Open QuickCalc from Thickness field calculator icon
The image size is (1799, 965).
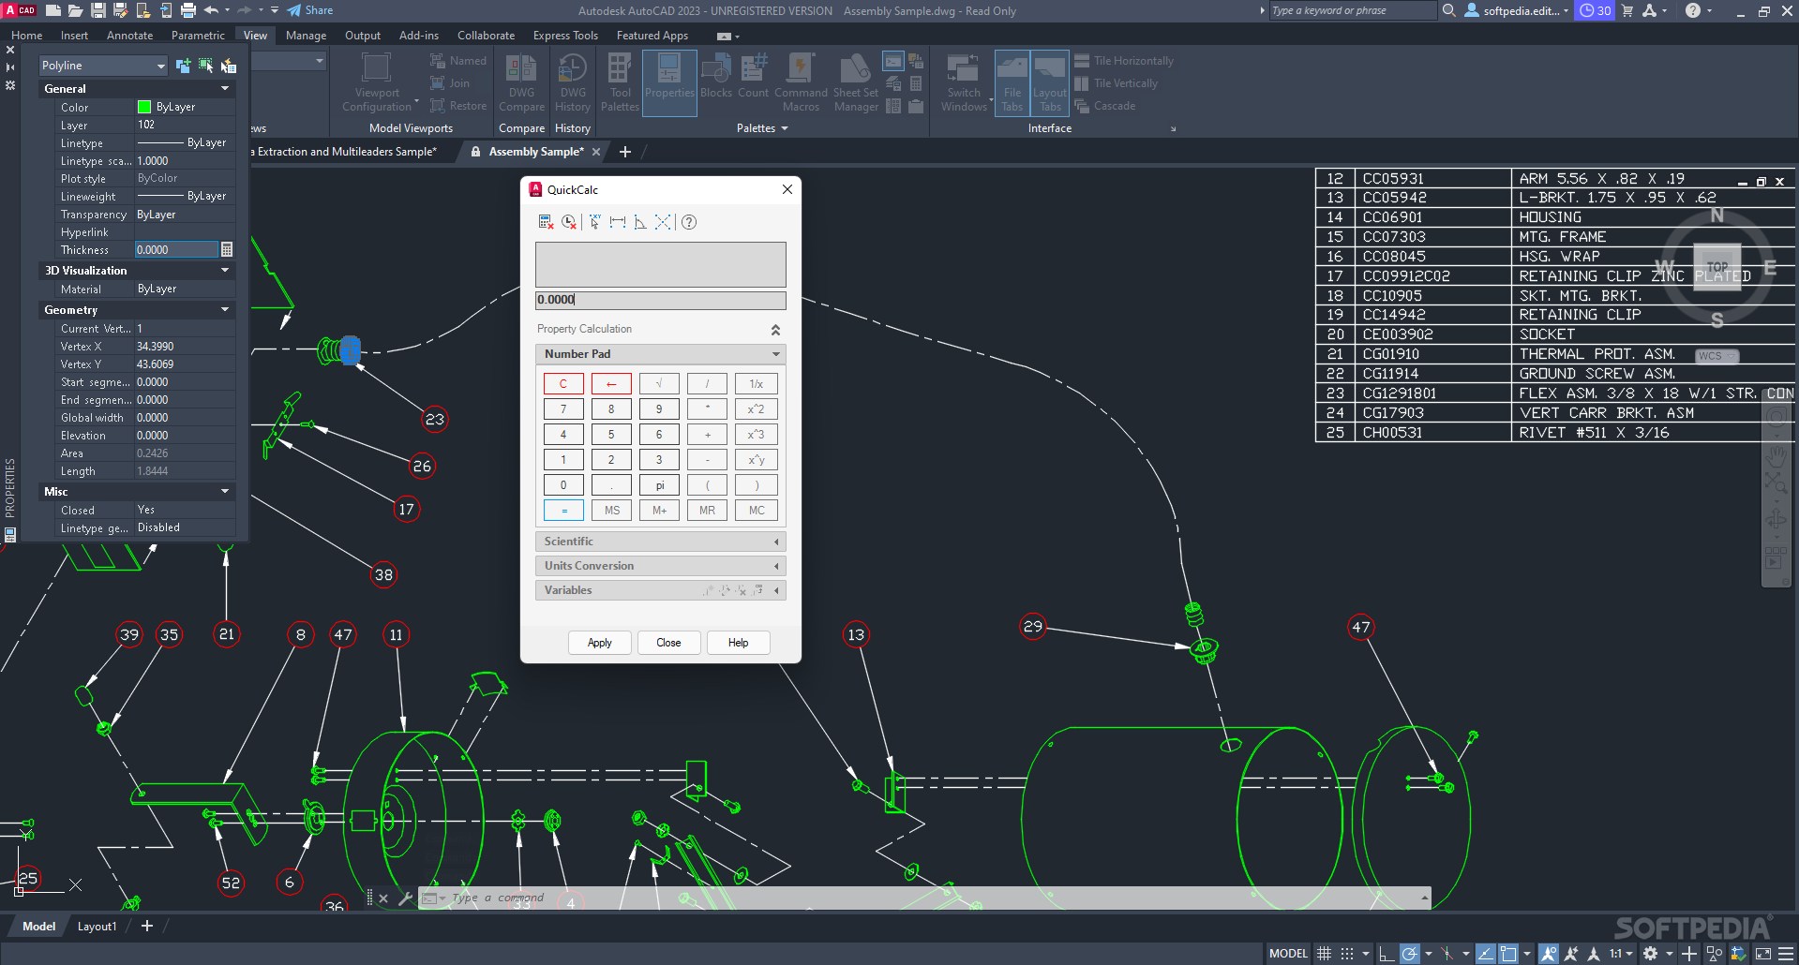tap(226, 250)
